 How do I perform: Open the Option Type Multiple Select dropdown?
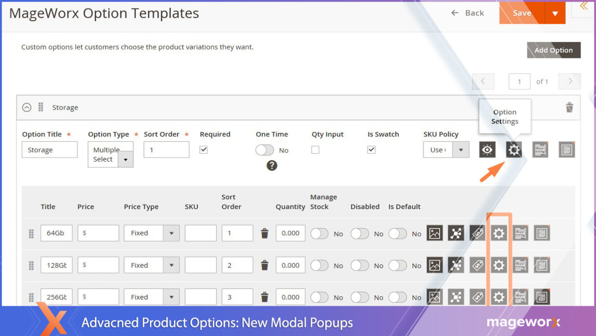click(x=110, y=154)
